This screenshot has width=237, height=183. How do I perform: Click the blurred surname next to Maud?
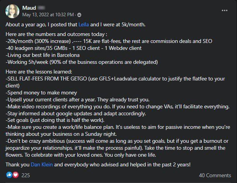click(x=41, y=8)
